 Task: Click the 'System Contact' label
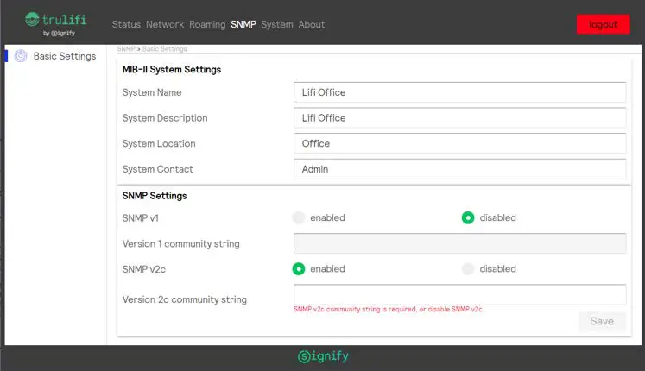pyautogui.click(x=157, y=169)
